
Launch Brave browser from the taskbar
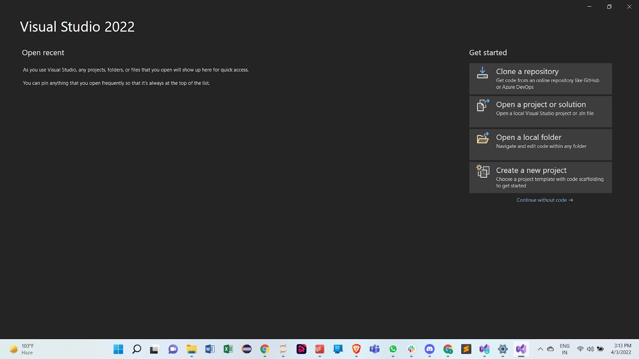click(356, 349)
